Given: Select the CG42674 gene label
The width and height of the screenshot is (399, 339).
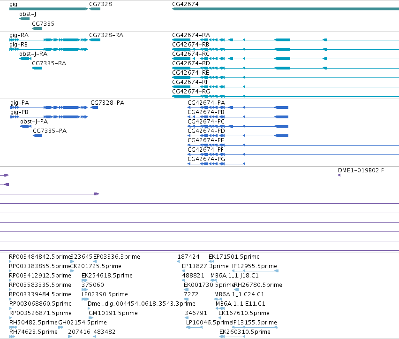Looking at the screenshot, I should 185,4.
